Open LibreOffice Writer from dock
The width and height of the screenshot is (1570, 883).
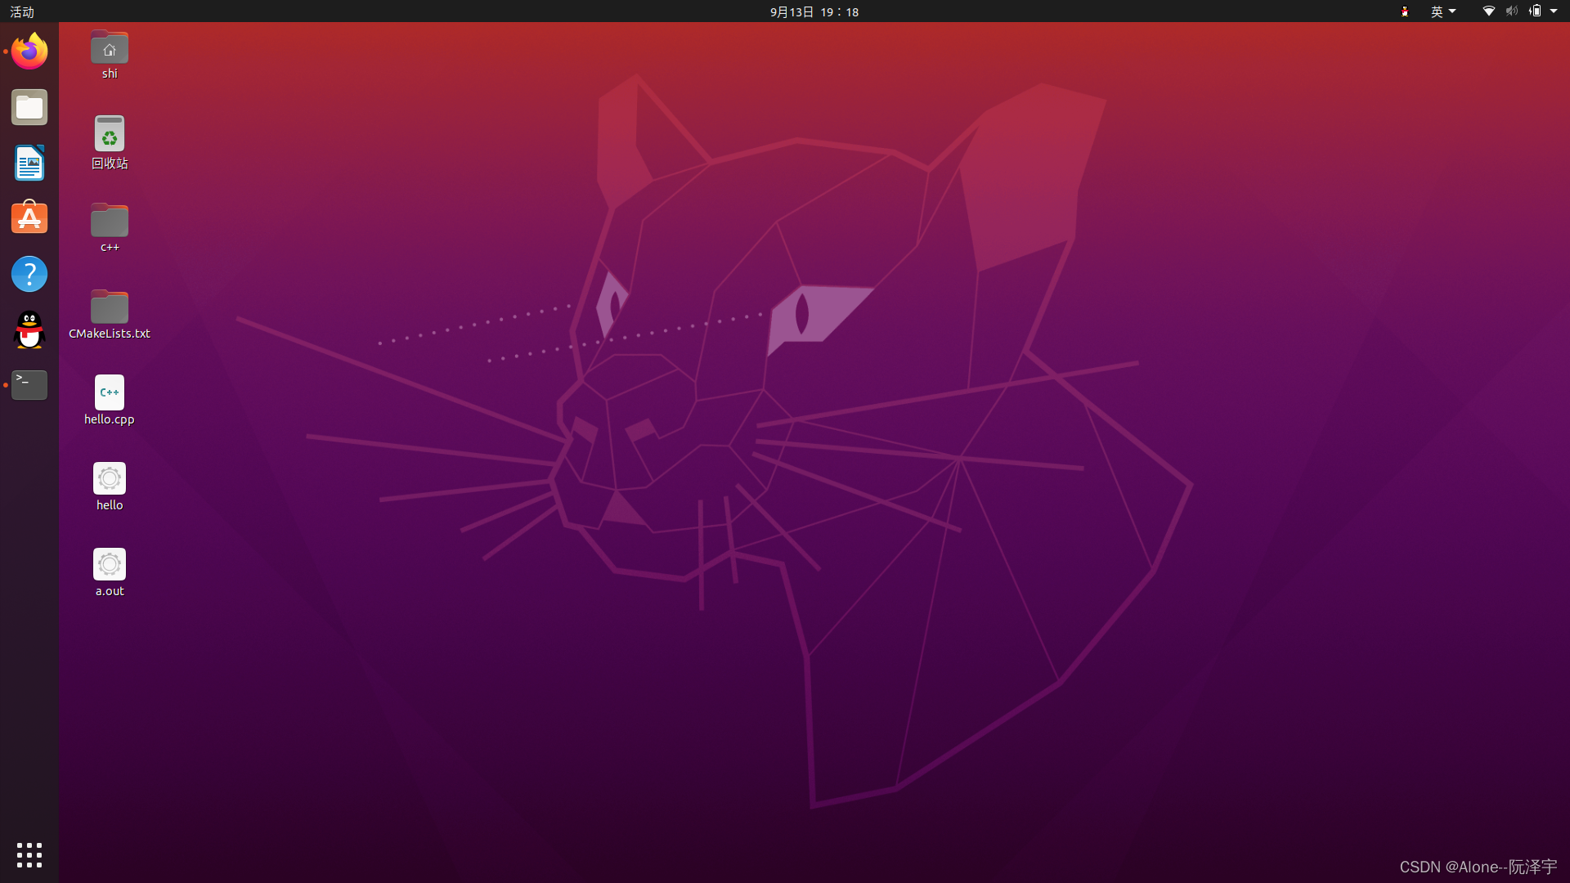click(29, 163)
